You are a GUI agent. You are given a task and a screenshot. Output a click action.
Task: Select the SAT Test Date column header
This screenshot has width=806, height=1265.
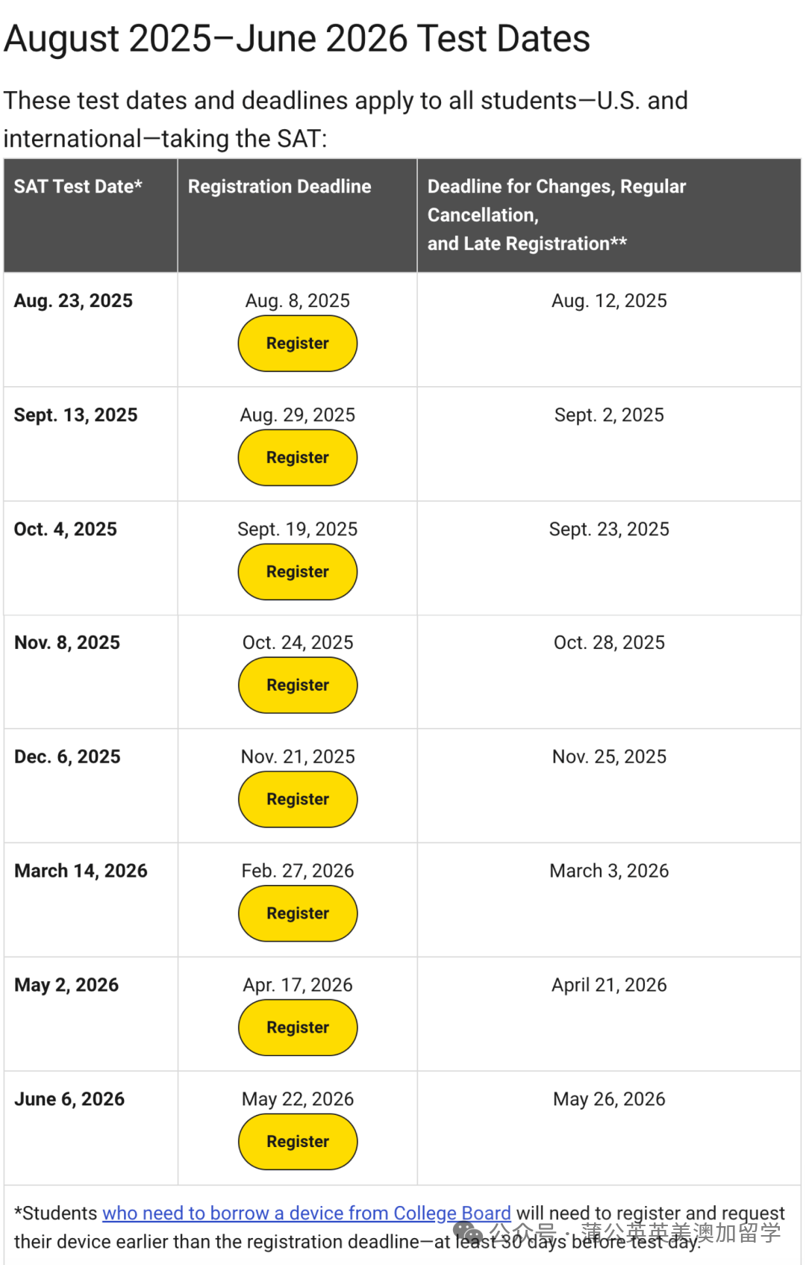tap(78, 187)
